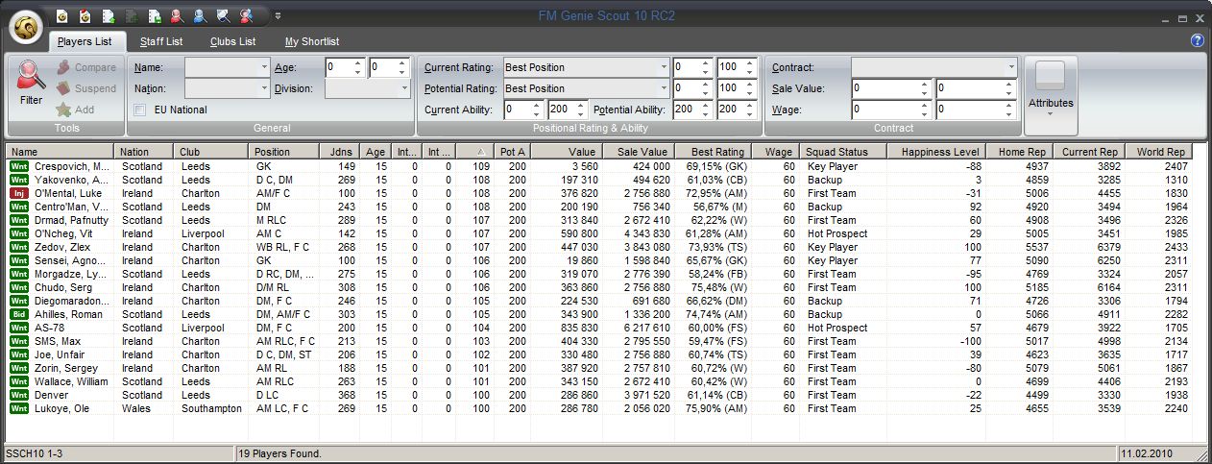Open the quick access toolbar customize arrow

point(278,15)
